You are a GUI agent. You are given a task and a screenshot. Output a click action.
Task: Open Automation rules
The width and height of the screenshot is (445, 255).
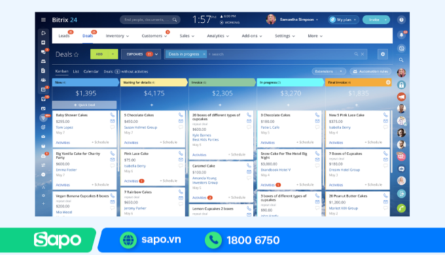coord(370,71)
